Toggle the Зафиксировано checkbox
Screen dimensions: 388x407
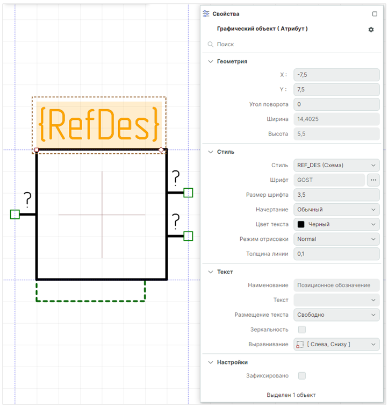[301, 376]
